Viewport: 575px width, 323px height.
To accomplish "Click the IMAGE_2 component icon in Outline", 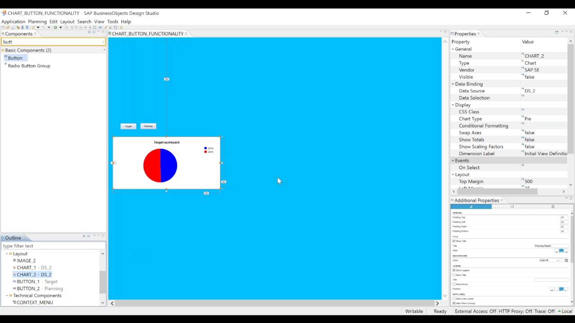I will [14, 260].
